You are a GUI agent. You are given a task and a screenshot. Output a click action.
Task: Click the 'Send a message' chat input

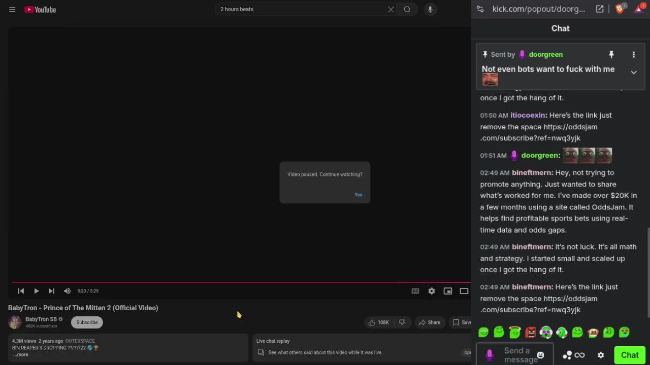click(521, 355)
